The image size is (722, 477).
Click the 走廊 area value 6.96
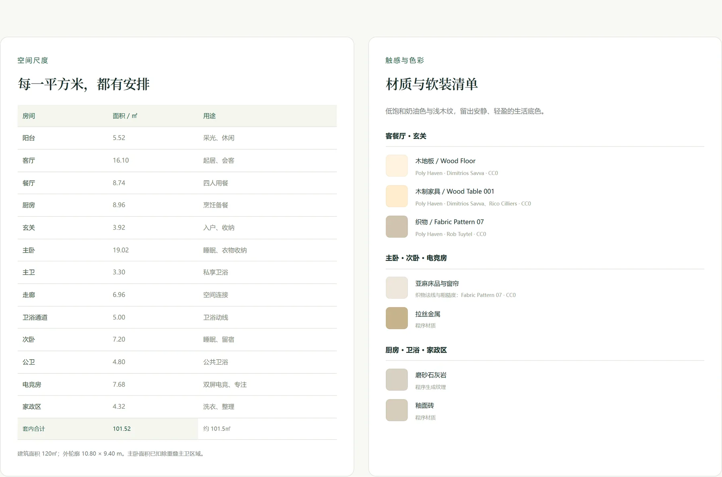pos(119,295)
